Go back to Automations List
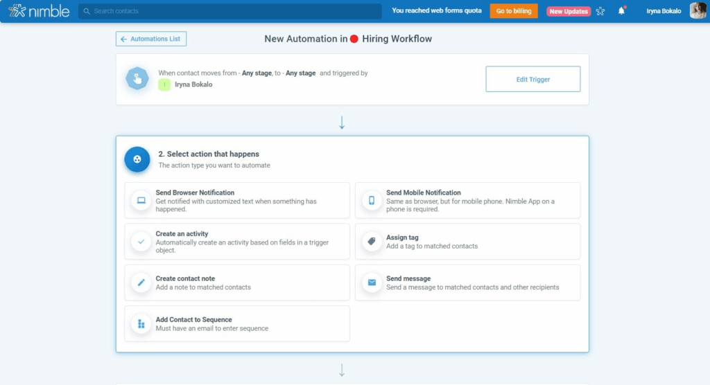This screenshot has height=385, width=710. coord(151,39)
